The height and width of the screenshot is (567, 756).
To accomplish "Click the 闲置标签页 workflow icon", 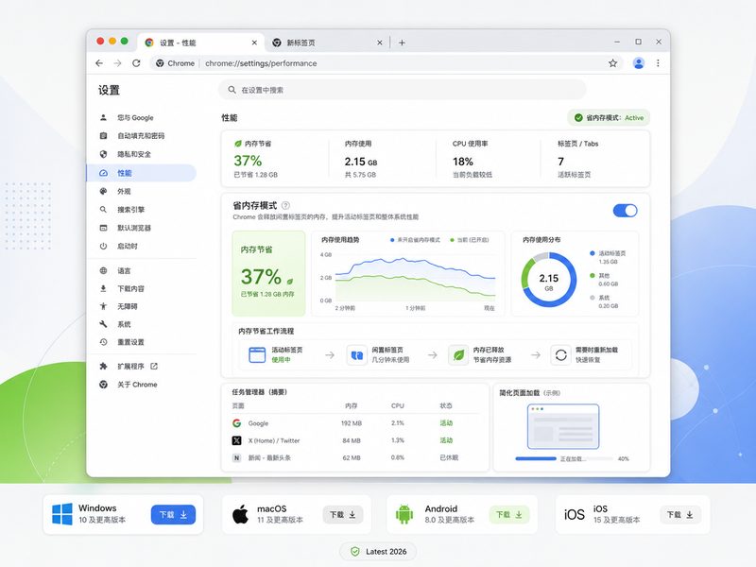I will pyautogui.click(x=357, y=355).
